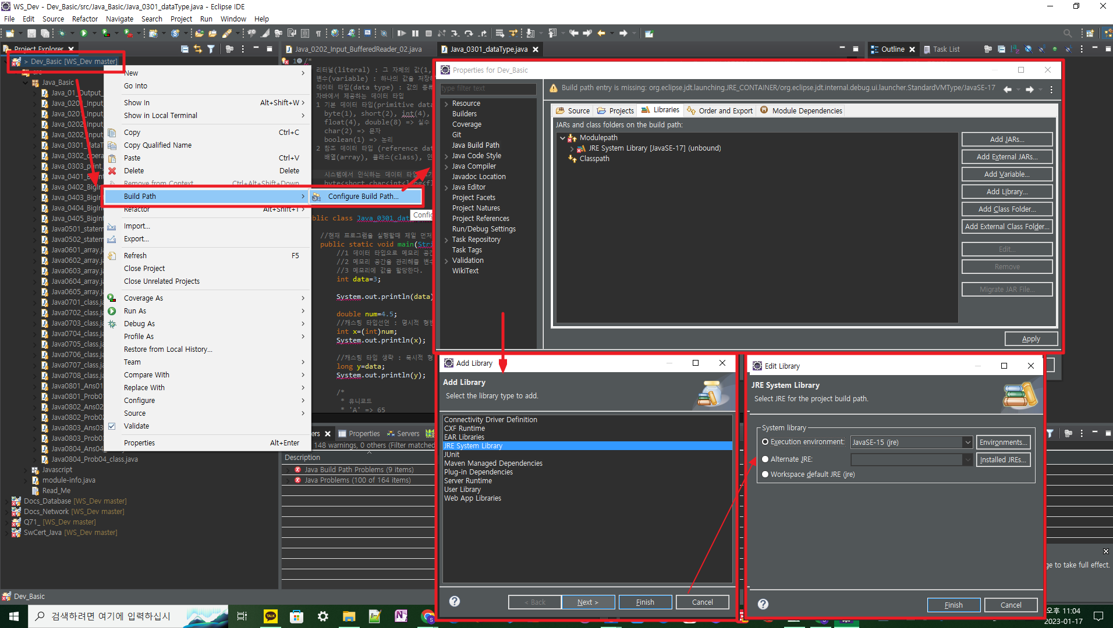1113x628 pixels.
Task: Click the main toolbar search magnifier icon
Action: click(1067, 34)
